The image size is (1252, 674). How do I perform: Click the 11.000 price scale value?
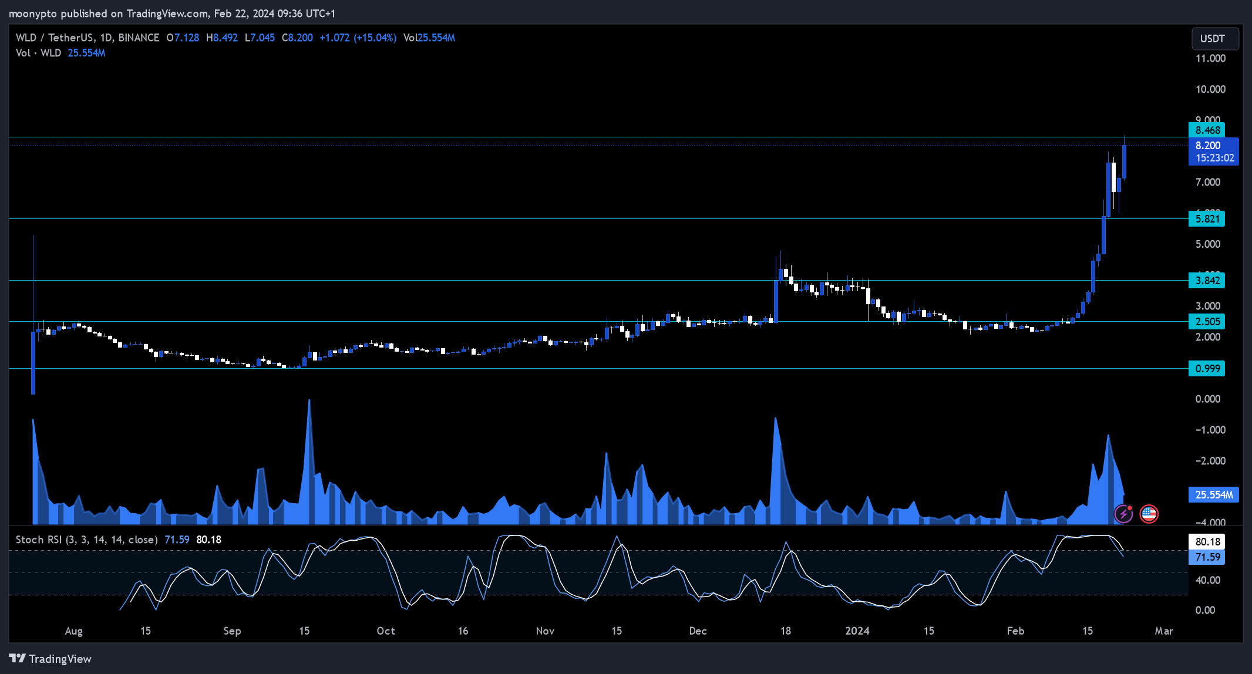point(1210,58)
